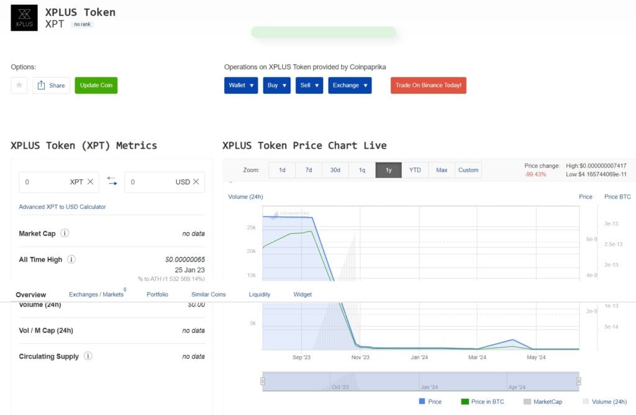Click the chart range navigator band
This screenshot has width=636, height=415.
pyautogui.click(x=420, y=382)
